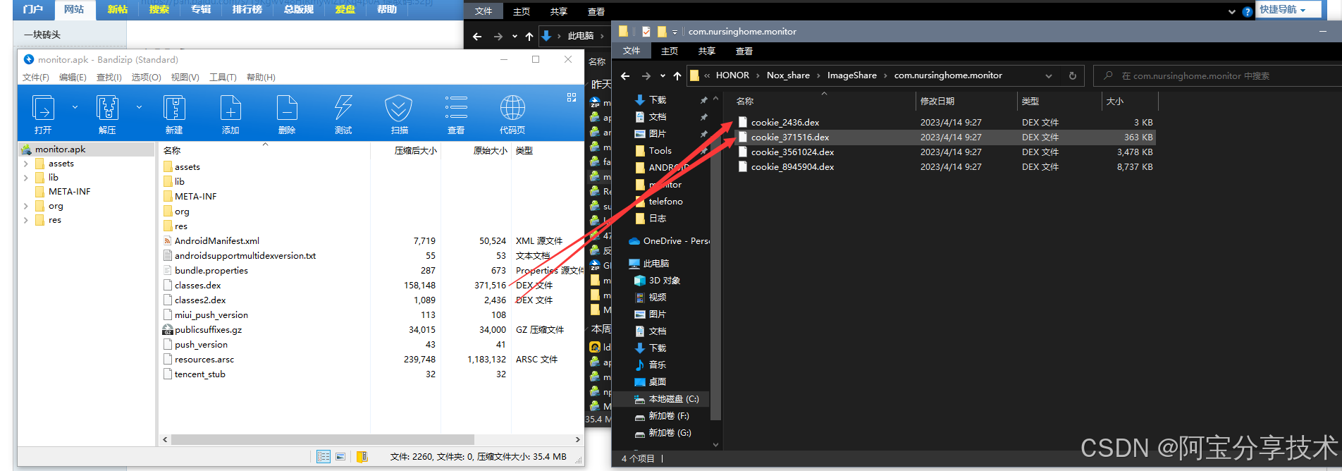Click the forward arrow in com.nursinghome.monitor Explorer
Viewport: 1342px width, 471px height.
pyautogui.click(x=646, y=75)
